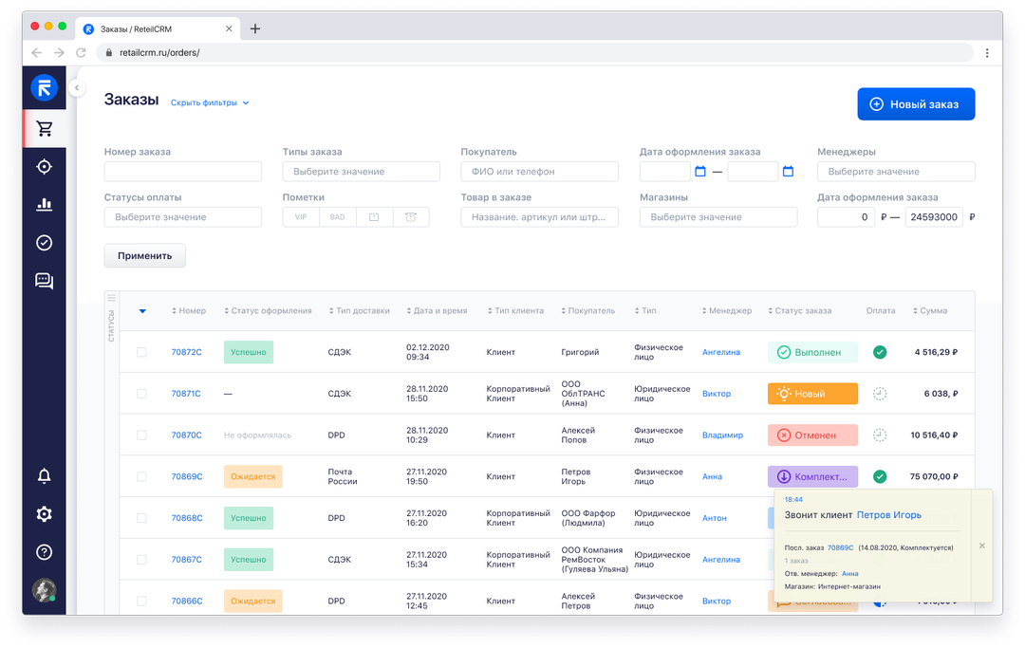This screenshot has width=1025, height=648.
Task: Open the chat messages sidebar icon
Action: click(44, 281)
